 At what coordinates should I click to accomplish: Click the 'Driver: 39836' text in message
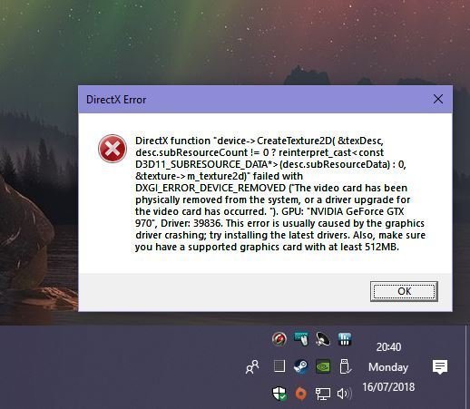click(x=191, y=223)
